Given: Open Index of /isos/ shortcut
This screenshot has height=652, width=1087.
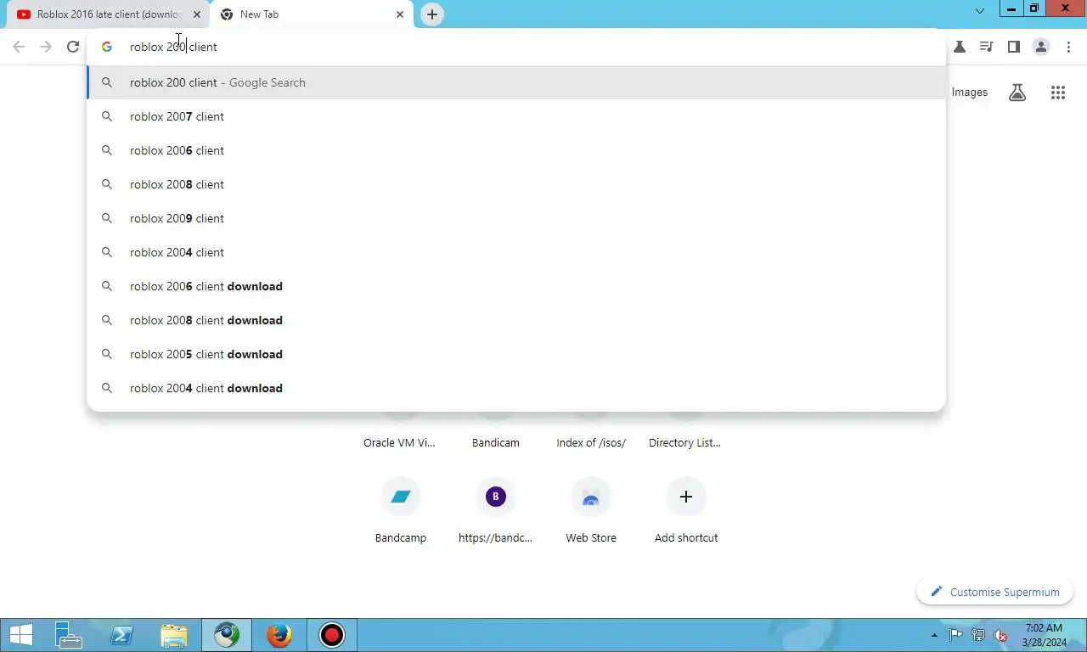Looking at the screenshot, I should coord(591,442).
